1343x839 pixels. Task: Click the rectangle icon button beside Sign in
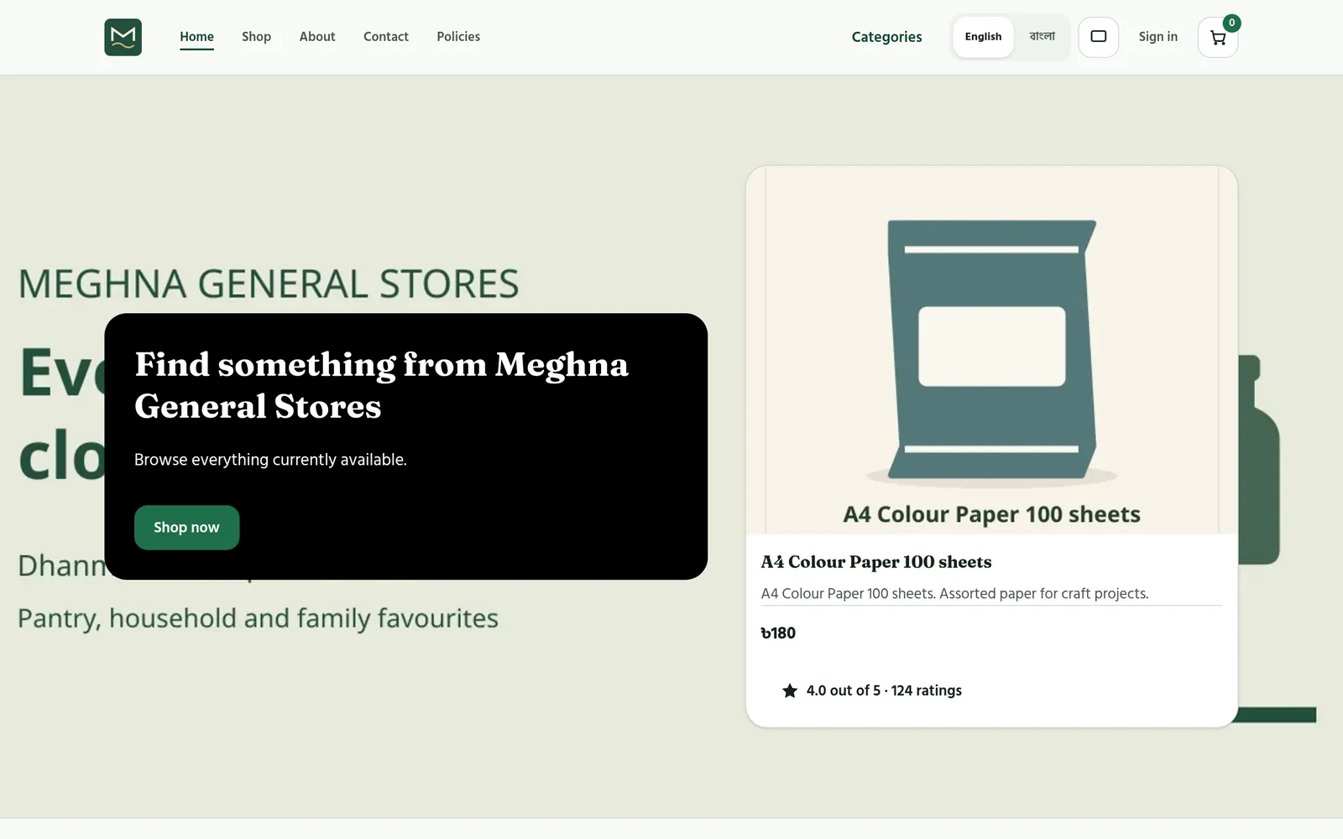[x=1098, y=37]
